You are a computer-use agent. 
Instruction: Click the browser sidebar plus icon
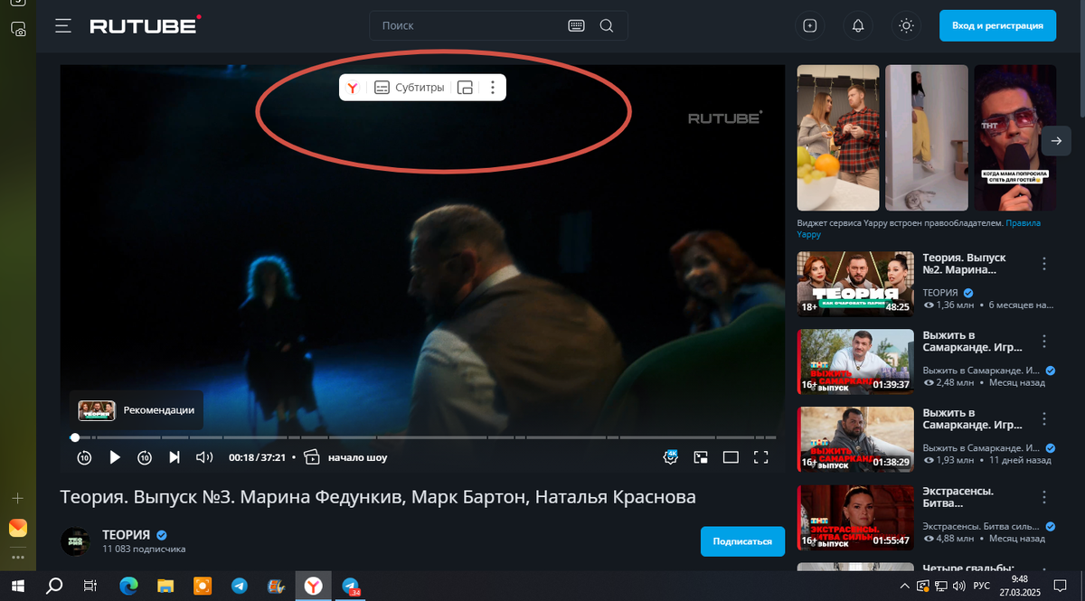[17, 498]
